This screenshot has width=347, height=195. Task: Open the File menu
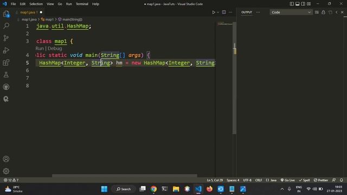click(x=13, y=4)
